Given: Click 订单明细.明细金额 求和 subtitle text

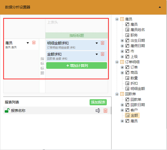Looking at the screenshot, I should click(x=61, y=48).
